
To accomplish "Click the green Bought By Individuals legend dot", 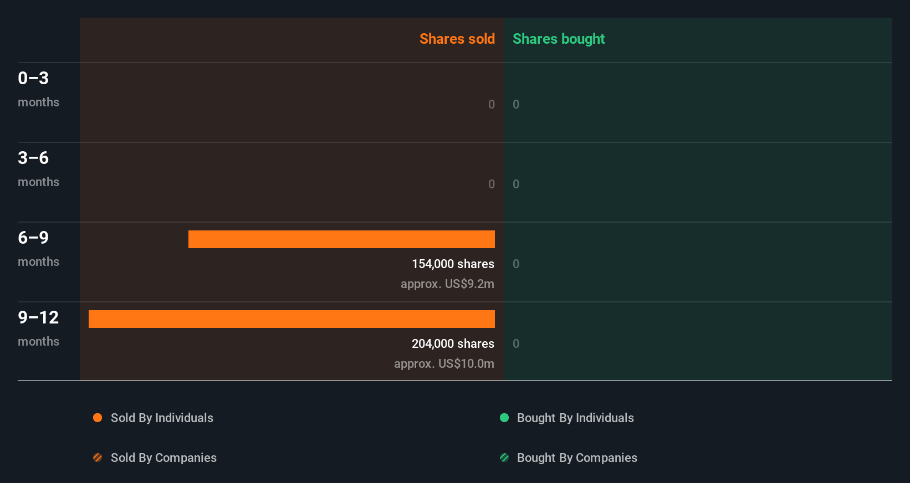I will click(504, 418).
